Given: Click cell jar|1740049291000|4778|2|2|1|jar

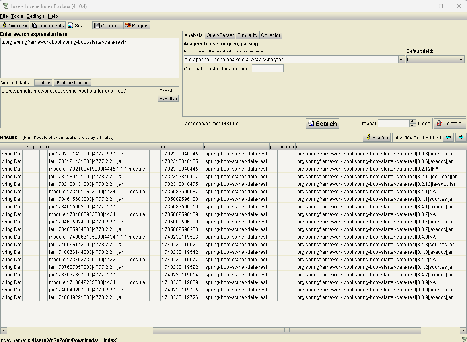Looking at the screenshot, I should (x=98, y=297).
